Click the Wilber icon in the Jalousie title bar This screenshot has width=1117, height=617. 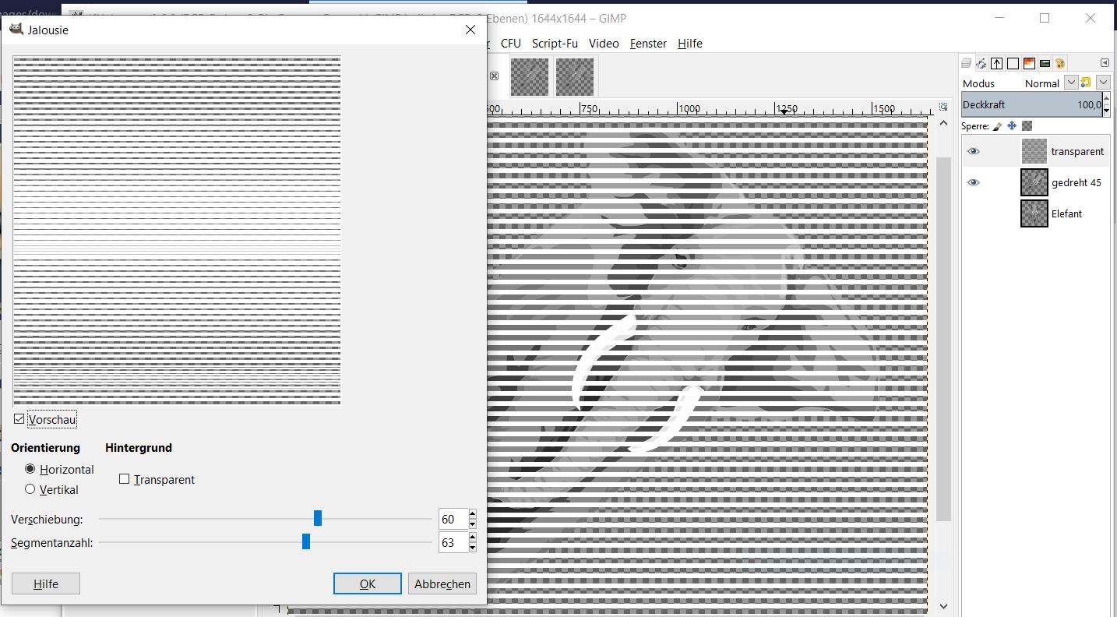click(16, 30)
